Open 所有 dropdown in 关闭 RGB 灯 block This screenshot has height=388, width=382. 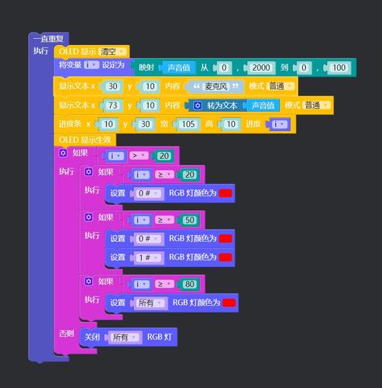[125, 338]
